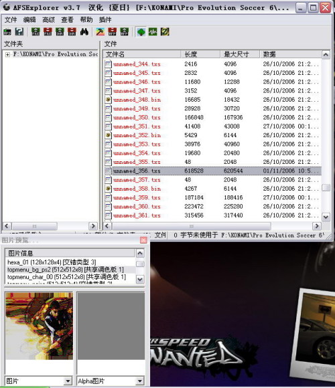Click the 图片信息 list header
Viewport: 335px width, 388px height.
(x=70, y=253)
